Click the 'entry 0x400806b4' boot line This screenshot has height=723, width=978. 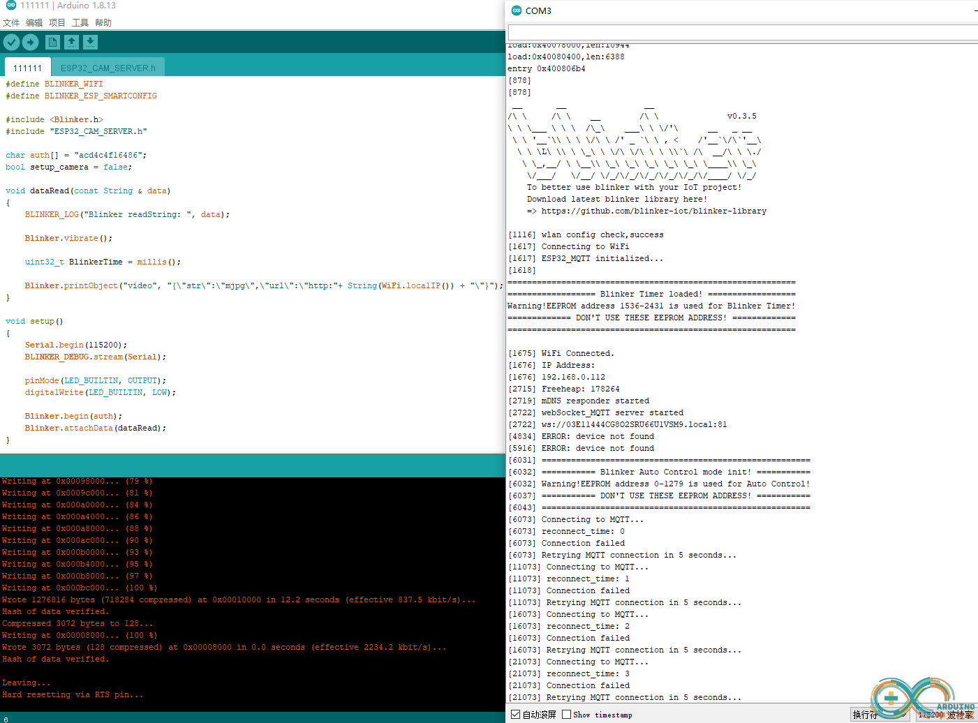[x=547, y=68]
